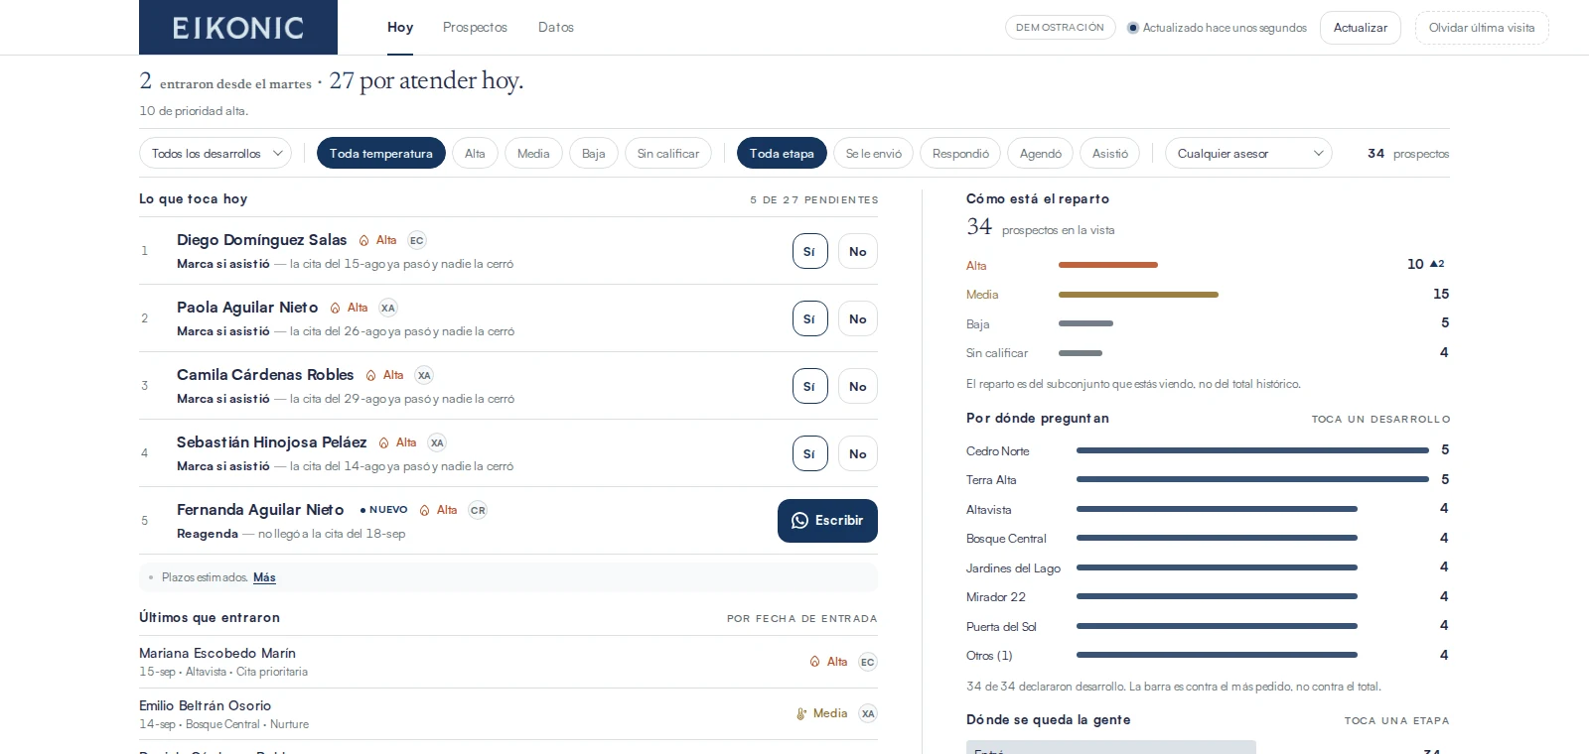This screenshot has width=1589, height=754.
Task: Open Emilio Beltrán Osorio prospect row
Action: [x=508, y=714]
